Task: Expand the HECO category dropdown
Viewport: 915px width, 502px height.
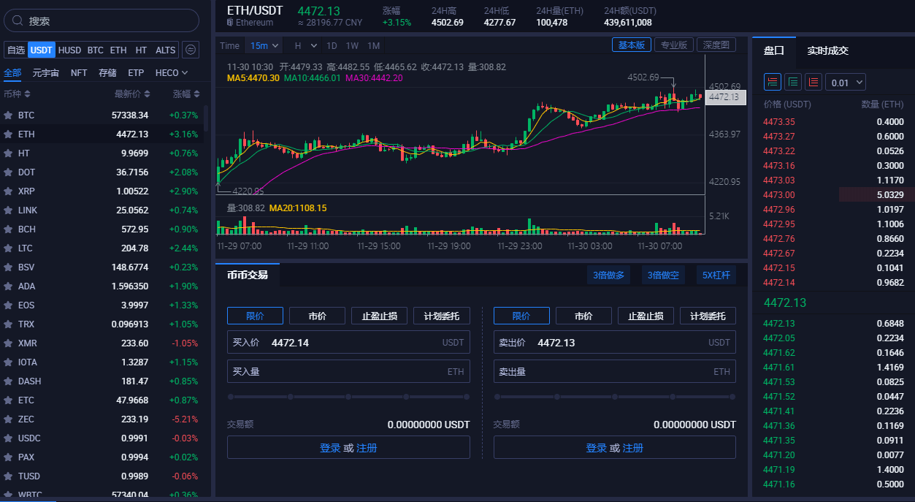Action: (x=172, y=73)
